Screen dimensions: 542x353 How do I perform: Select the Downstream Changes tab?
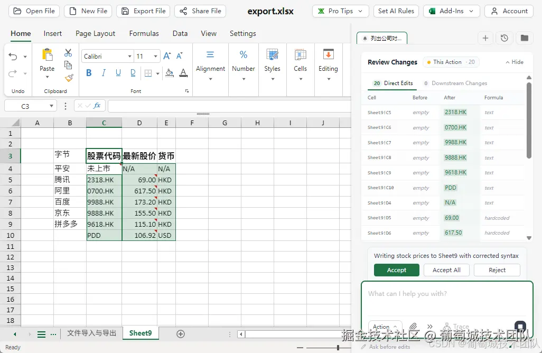tap(455, 83)
